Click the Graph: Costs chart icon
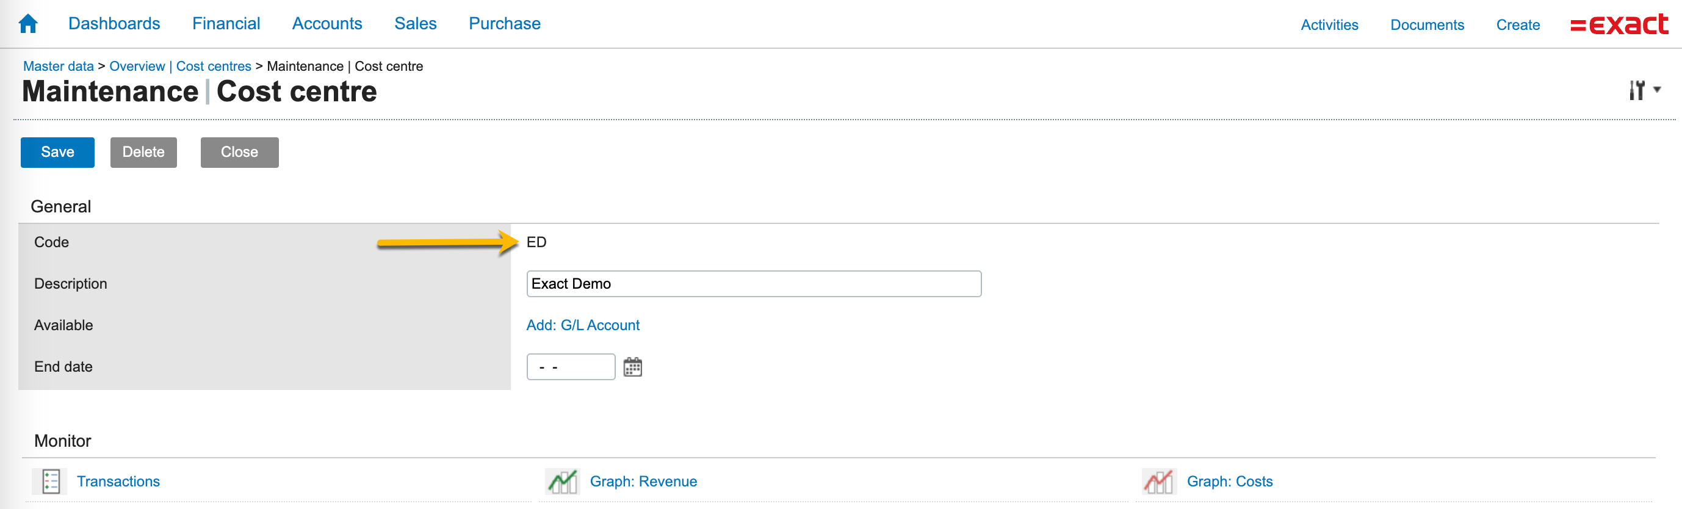Viewport: 1682px width, 509px height. tap(1159, 482)
